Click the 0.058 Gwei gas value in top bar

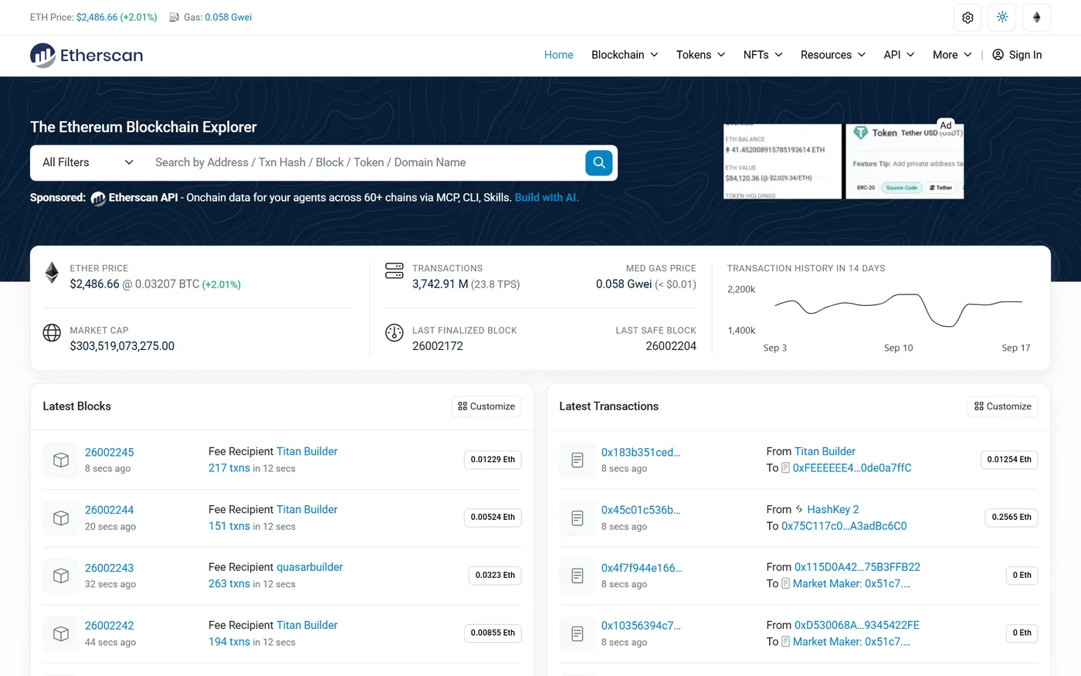pyautogui.click(x=229, y=17)
